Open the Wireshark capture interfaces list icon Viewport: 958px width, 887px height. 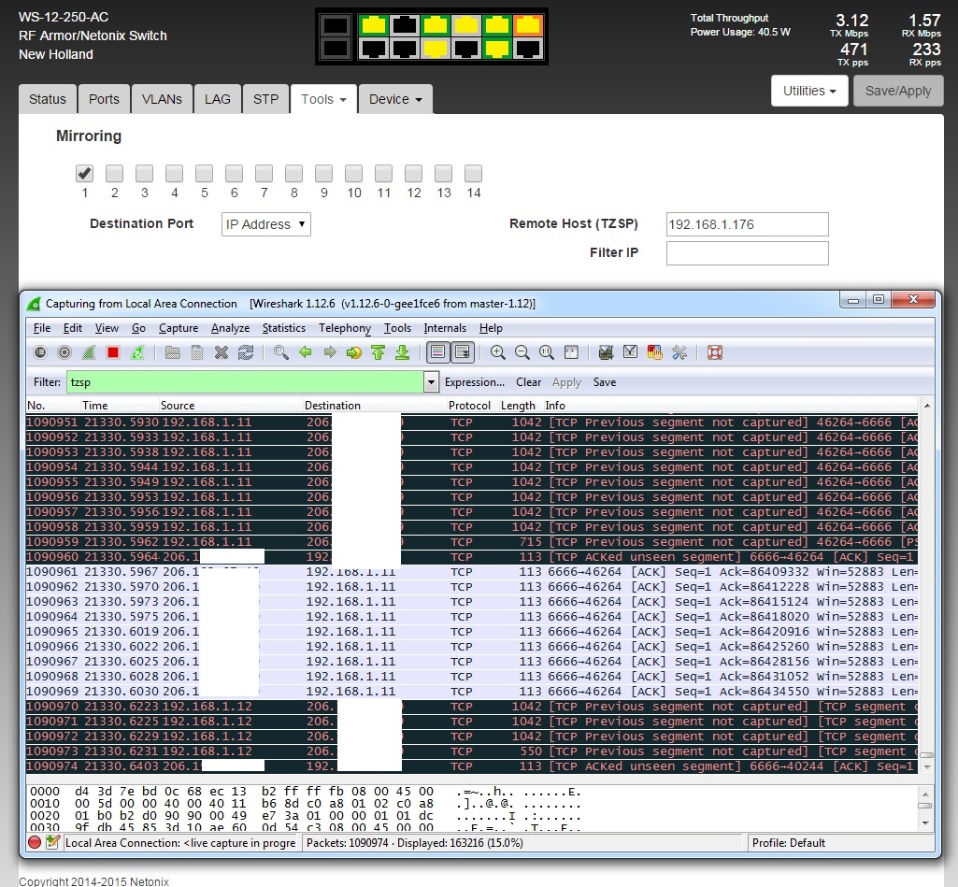39,352
